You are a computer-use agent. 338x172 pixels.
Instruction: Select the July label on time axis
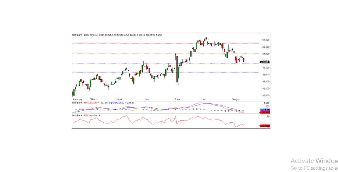(204, 100)
